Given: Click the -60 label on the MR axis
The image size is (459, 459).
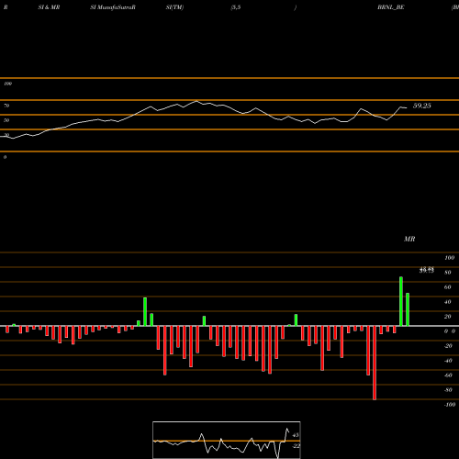Looking at the screenshot, I should [448, 375].
